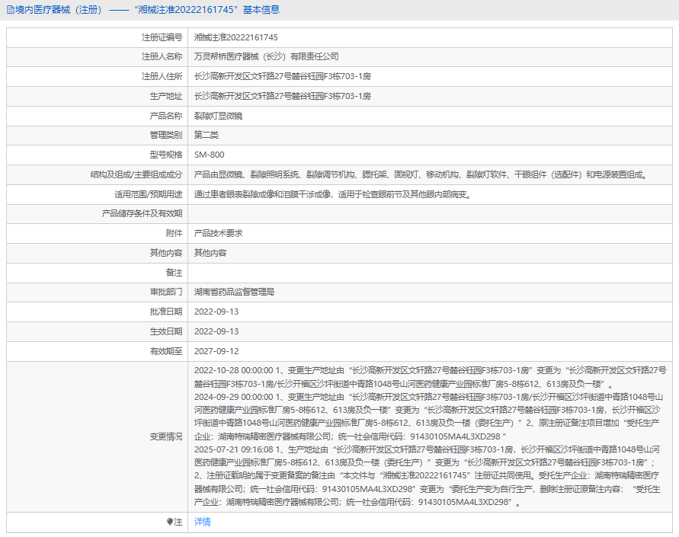This screenshot has height=537, width=679.
Task: Select registrant name 万灵帮桥医疗器械（长沙）有限责任公司
Action: 266,56
